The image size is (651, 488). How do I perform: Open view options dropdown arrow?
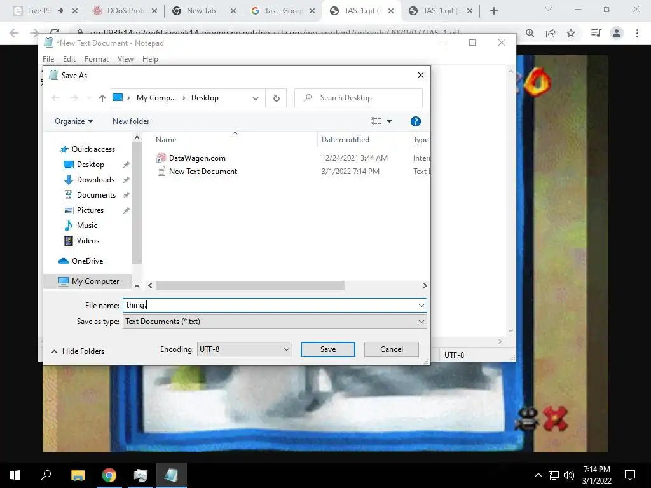point(390,121)
